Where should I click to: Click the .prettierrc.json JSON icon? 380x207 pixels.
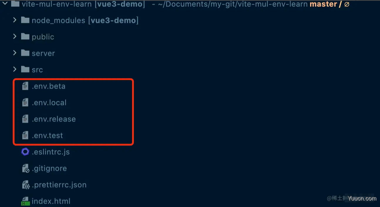coord(26,184)
